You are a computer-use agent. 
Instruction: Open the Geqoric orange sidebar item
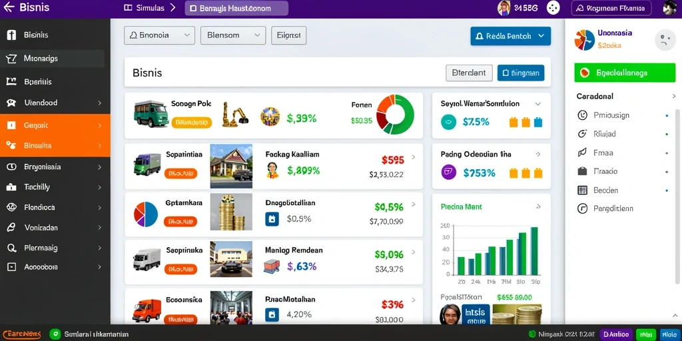coord(55,125)
